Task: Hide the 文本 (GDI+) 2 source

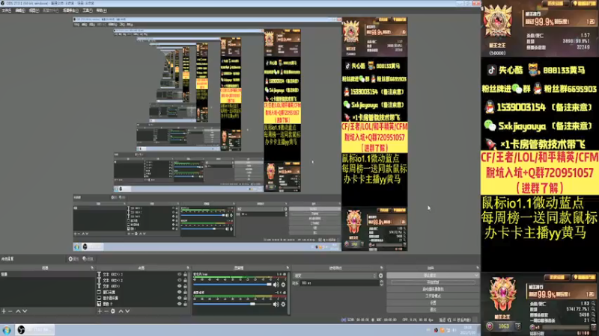Action: point(179,280)
